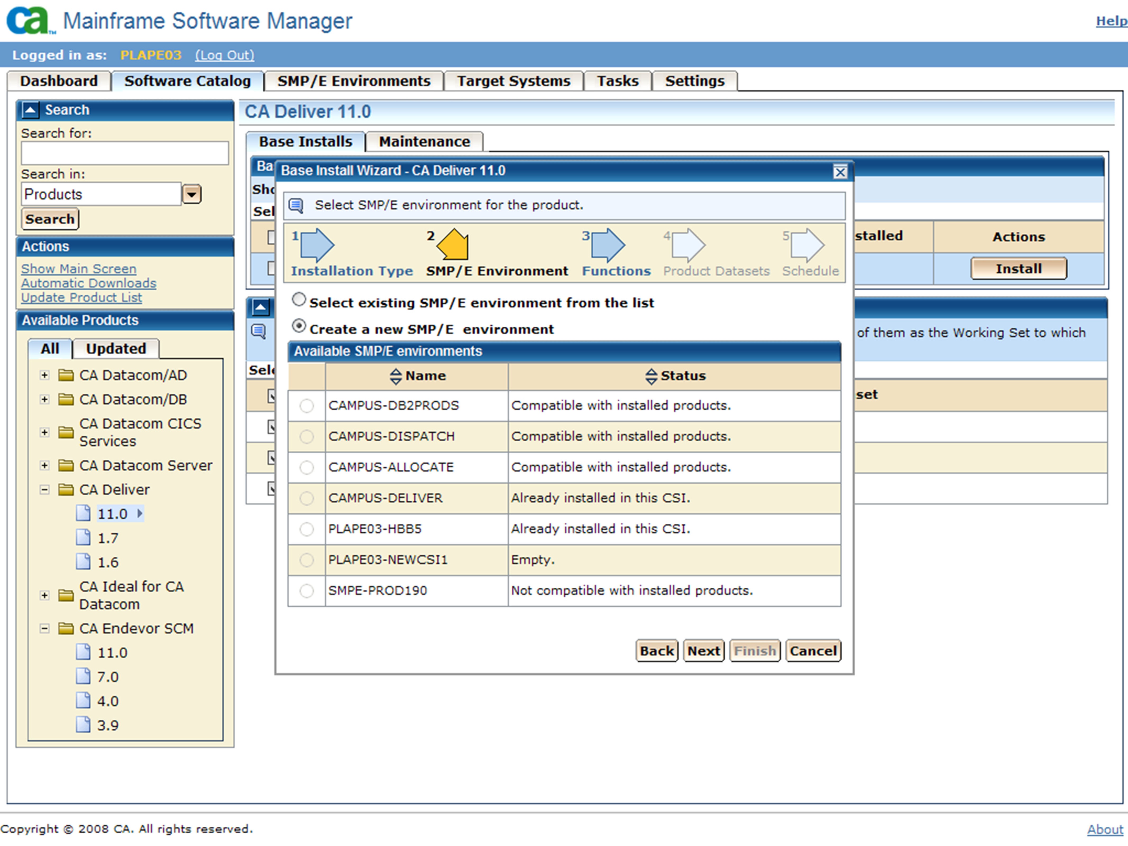Image resolution: width=1128 pixels, height=846 pixels.
Task: Click the CA Endevor SCM 7.0 document icon
Action: click(83, 676)
